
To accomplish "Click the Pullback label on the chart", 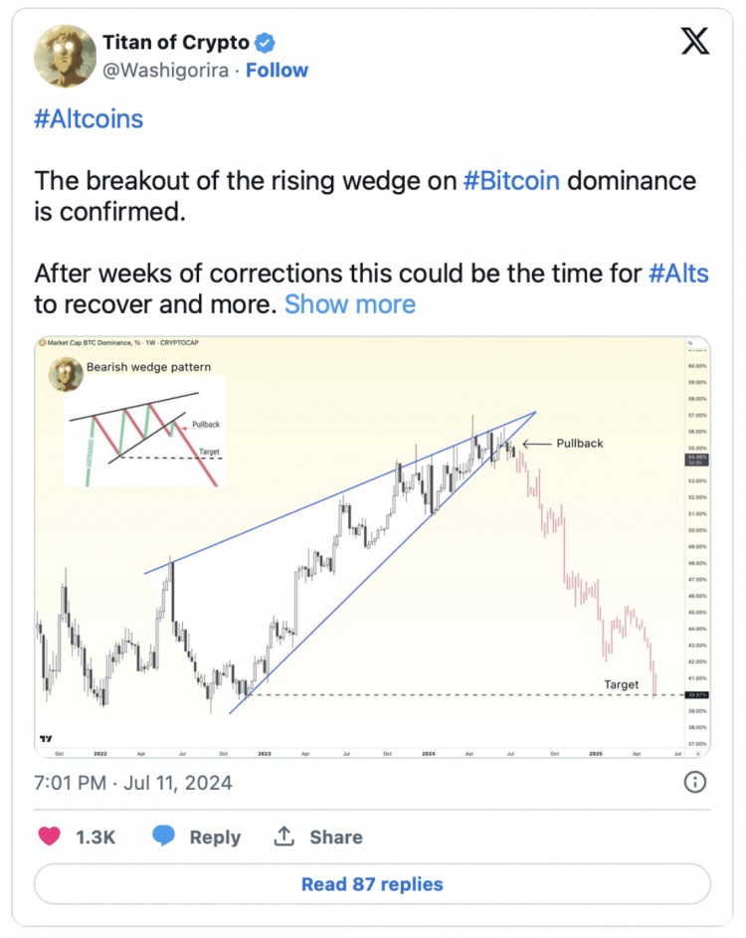I will pos(580,443).
